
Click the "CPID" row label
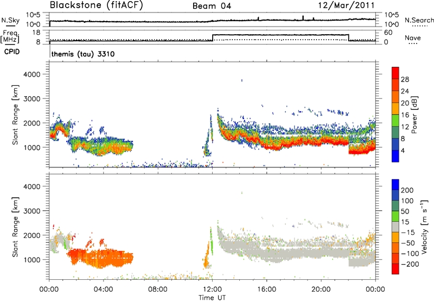tap(12, 52)
